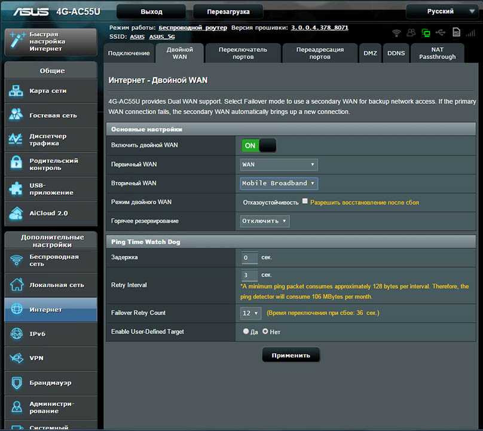Image resolution: width=483 pixels, height=431 pixels.
Task: Click the Локальная сеть house icon
Action: 16,285
